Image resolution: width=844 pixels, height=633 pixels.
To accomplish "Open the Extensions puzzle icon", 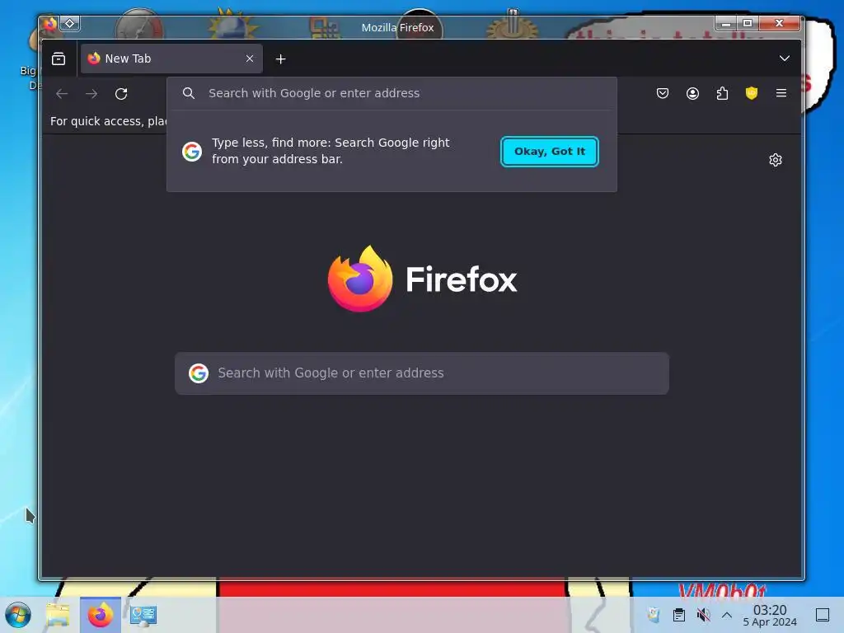I will [x=722, y=93].
